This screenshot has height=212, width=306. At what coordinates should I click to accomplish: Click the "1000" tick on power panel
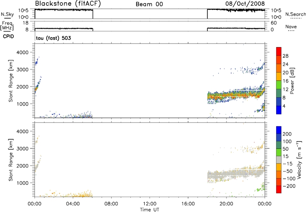[23, 104]
